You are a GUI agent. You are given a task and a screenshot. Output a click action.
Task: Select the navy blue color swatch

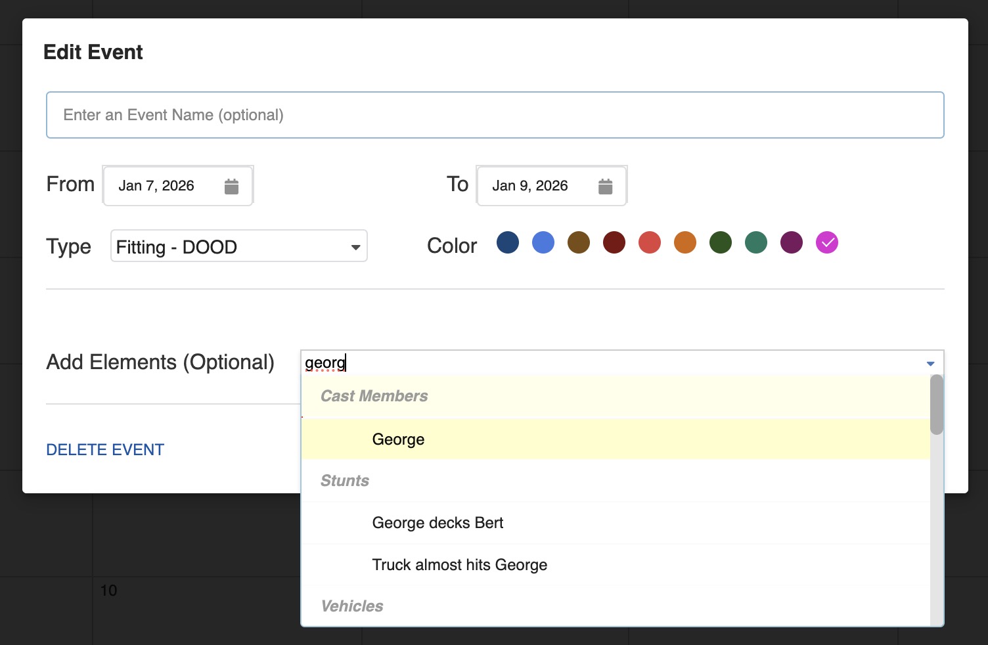click(x=508, y=242)
